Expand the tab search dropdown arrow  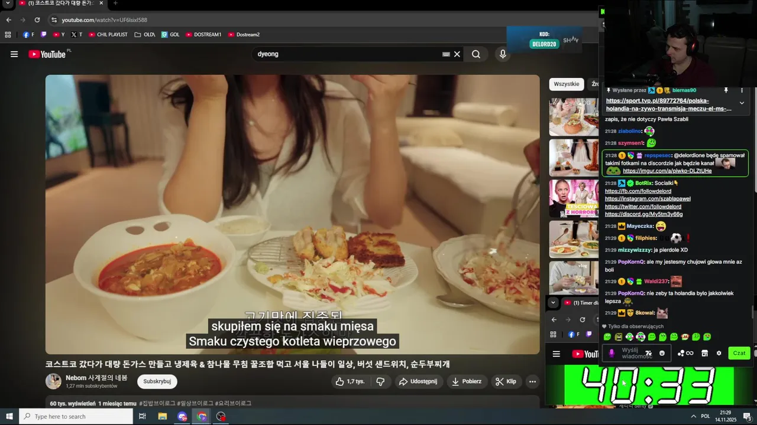tap(8, 4)
